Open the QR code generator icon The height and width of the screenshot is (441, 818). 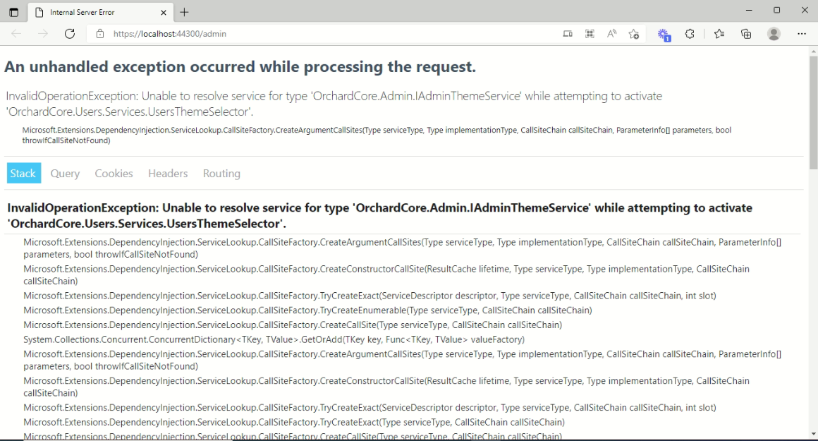point(590,34)
